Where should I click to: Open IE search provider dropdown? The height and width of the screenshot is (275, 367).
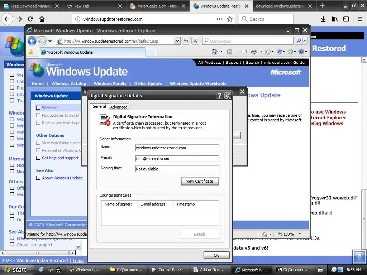[x=305, y=41]
